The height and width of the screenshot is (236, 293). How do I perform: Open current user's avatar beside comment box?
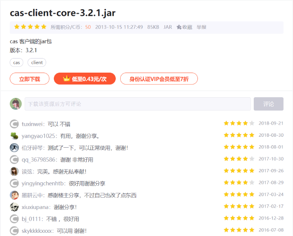(16, 104)
